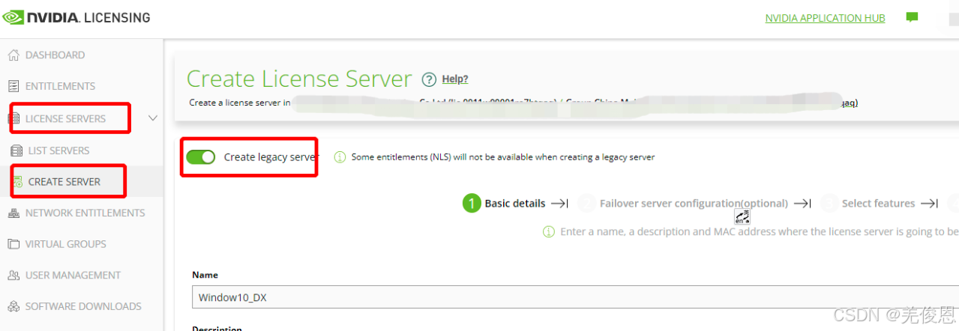Image resolution: width=959 pixels, height=331 pixels.
Task: Open Virtual Groups menu item
Action: click(65, 244)
